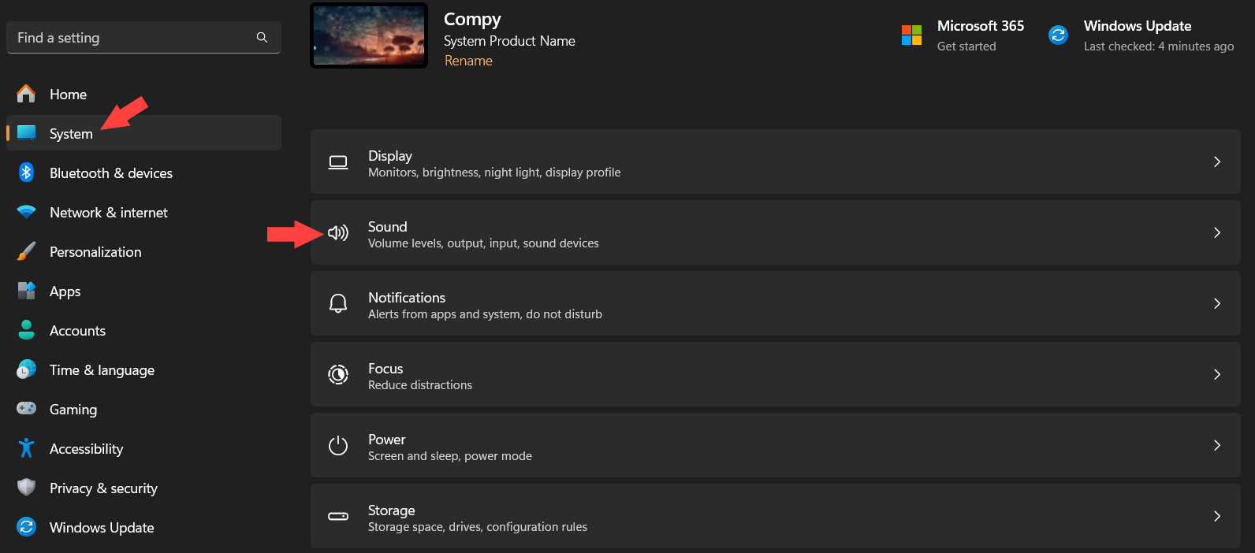Expand Storage row using right chevron
Image resolution: width=1255 pixels, height=553 pixels.
coord(1216,516)
